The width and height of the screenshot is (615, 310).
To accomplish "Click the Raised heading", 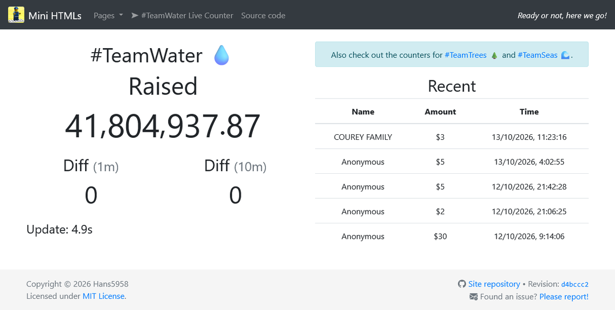I will click(x=163, y=86).
